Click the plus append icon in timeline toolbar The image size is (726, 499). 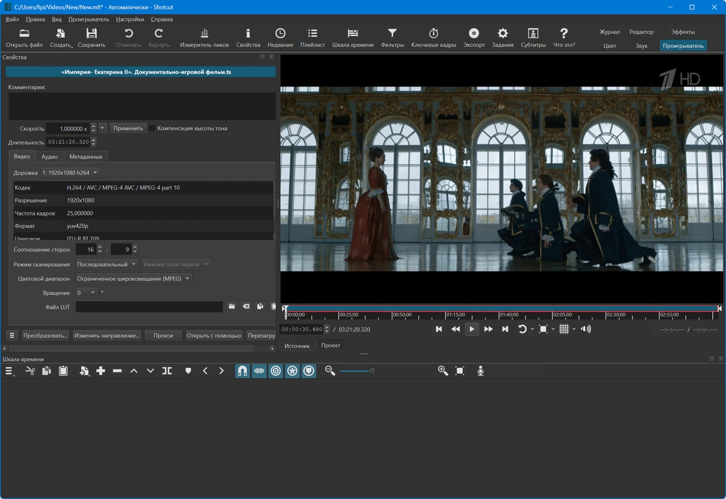(101, 371)
